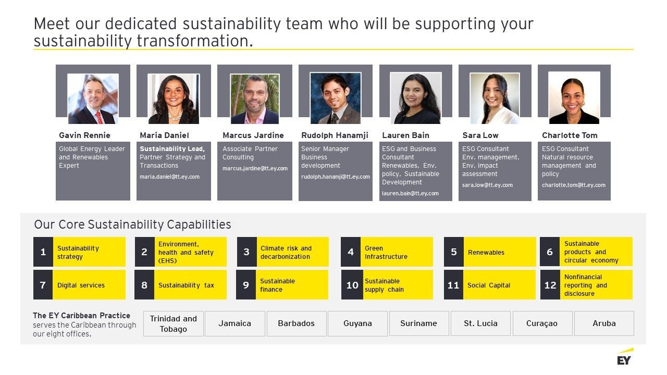Click the sara.low@tt.ey.com email address
This screenshot has height=375, width=667.
[487, 185]
